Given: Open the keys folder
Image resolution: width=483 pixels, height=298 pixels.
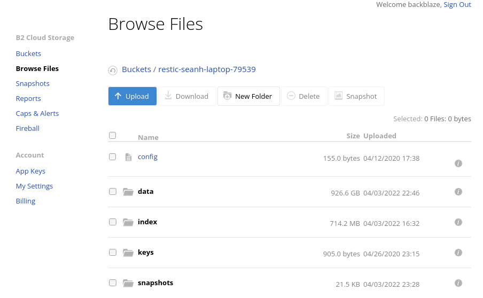Looking at the screenshot, I should pyautogui.click(x=146, y=253).
